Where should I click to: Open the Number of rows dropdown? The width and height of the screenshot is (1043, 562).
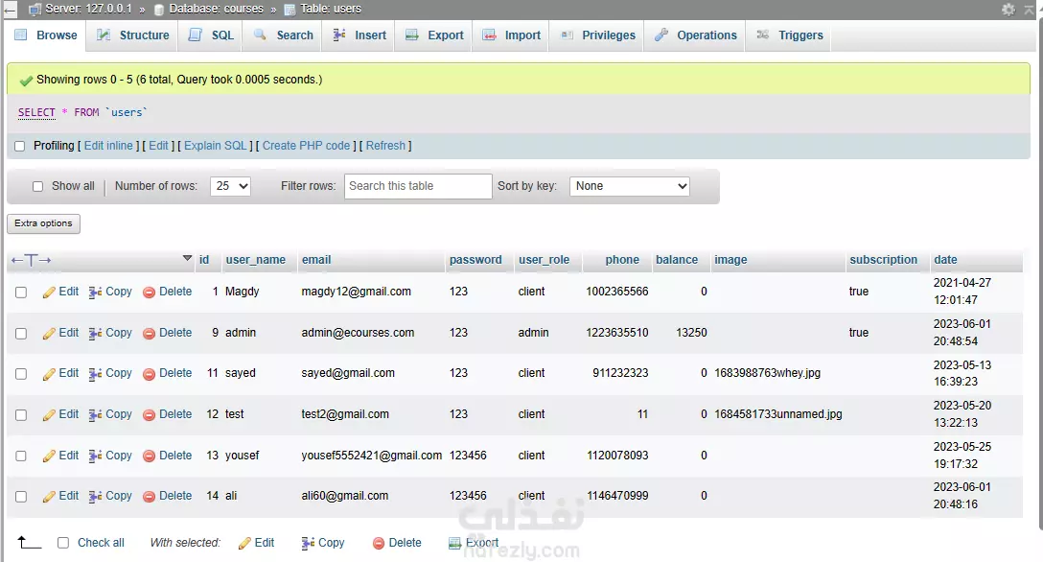[230, 186]
